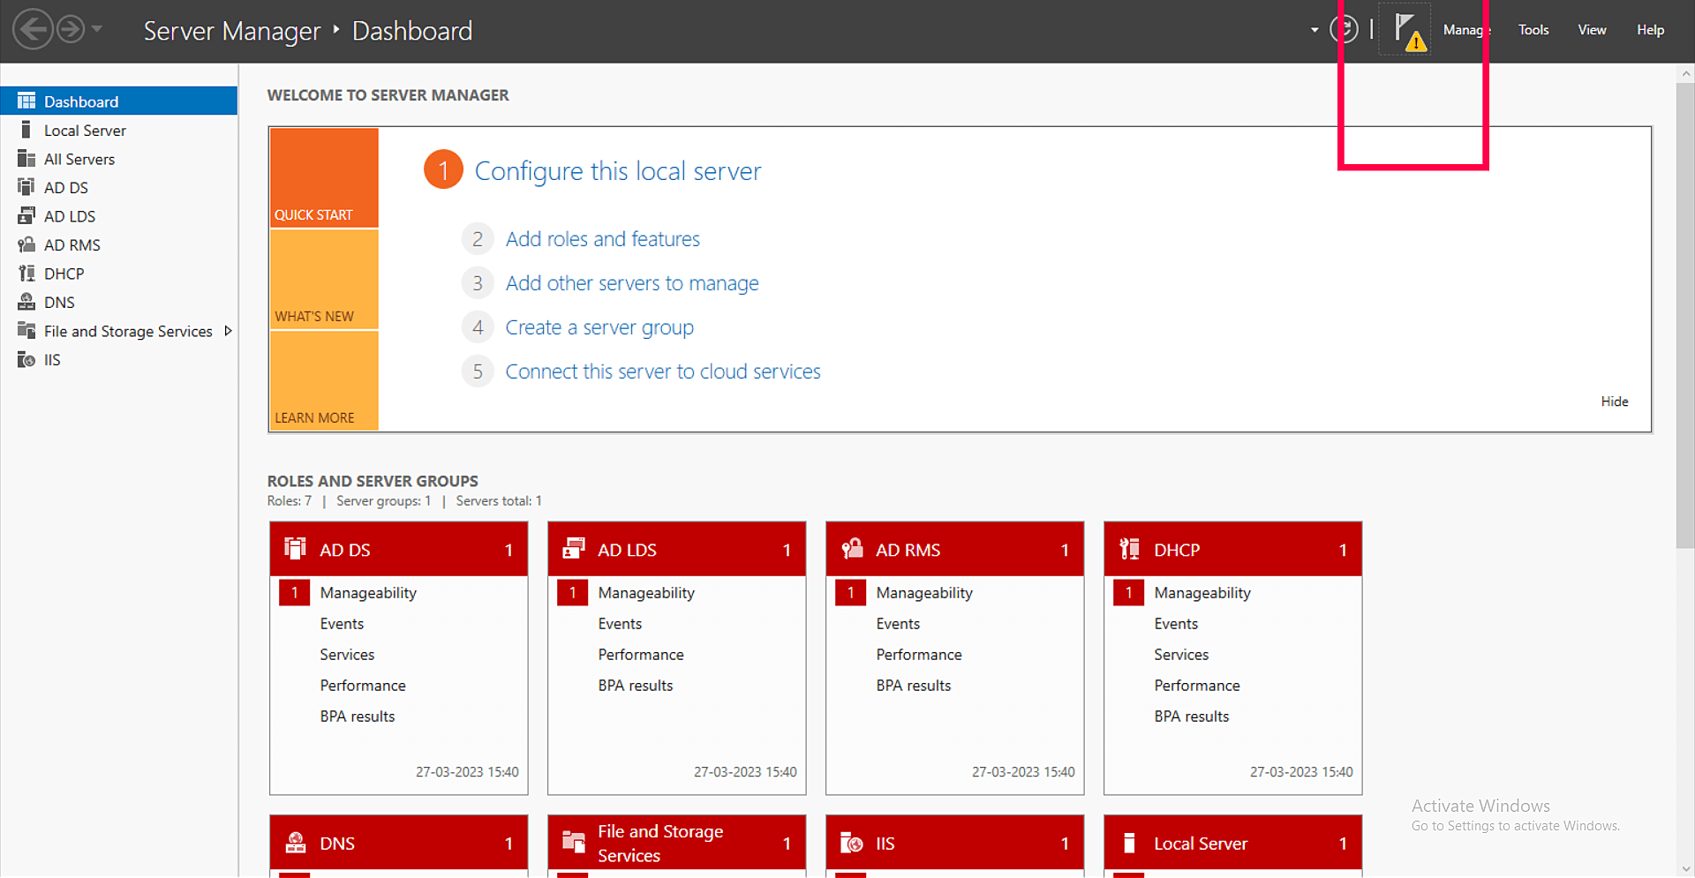Select the DHCP role icon in sidebar
This screenshot has height=878, width=1695.
pos(26,273)
